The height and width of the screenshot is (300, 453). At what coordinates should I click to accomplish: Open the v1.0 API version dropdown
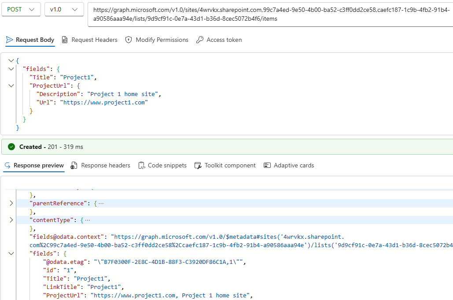coord(64,10)
